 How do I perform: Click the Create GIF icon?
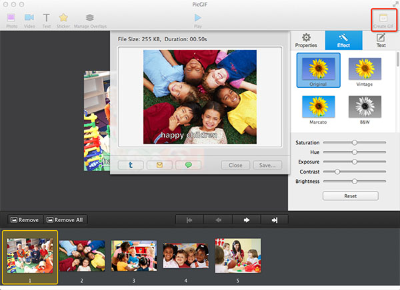coord(382,18)
